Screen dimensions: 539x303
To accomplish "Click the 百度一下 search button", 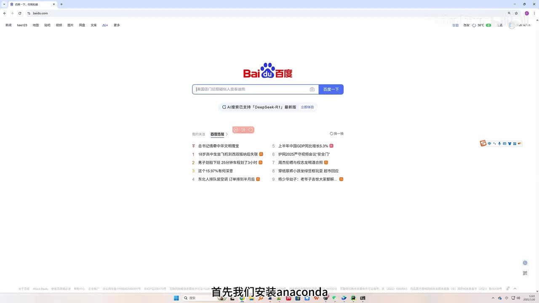I will (x=331, y=89).
